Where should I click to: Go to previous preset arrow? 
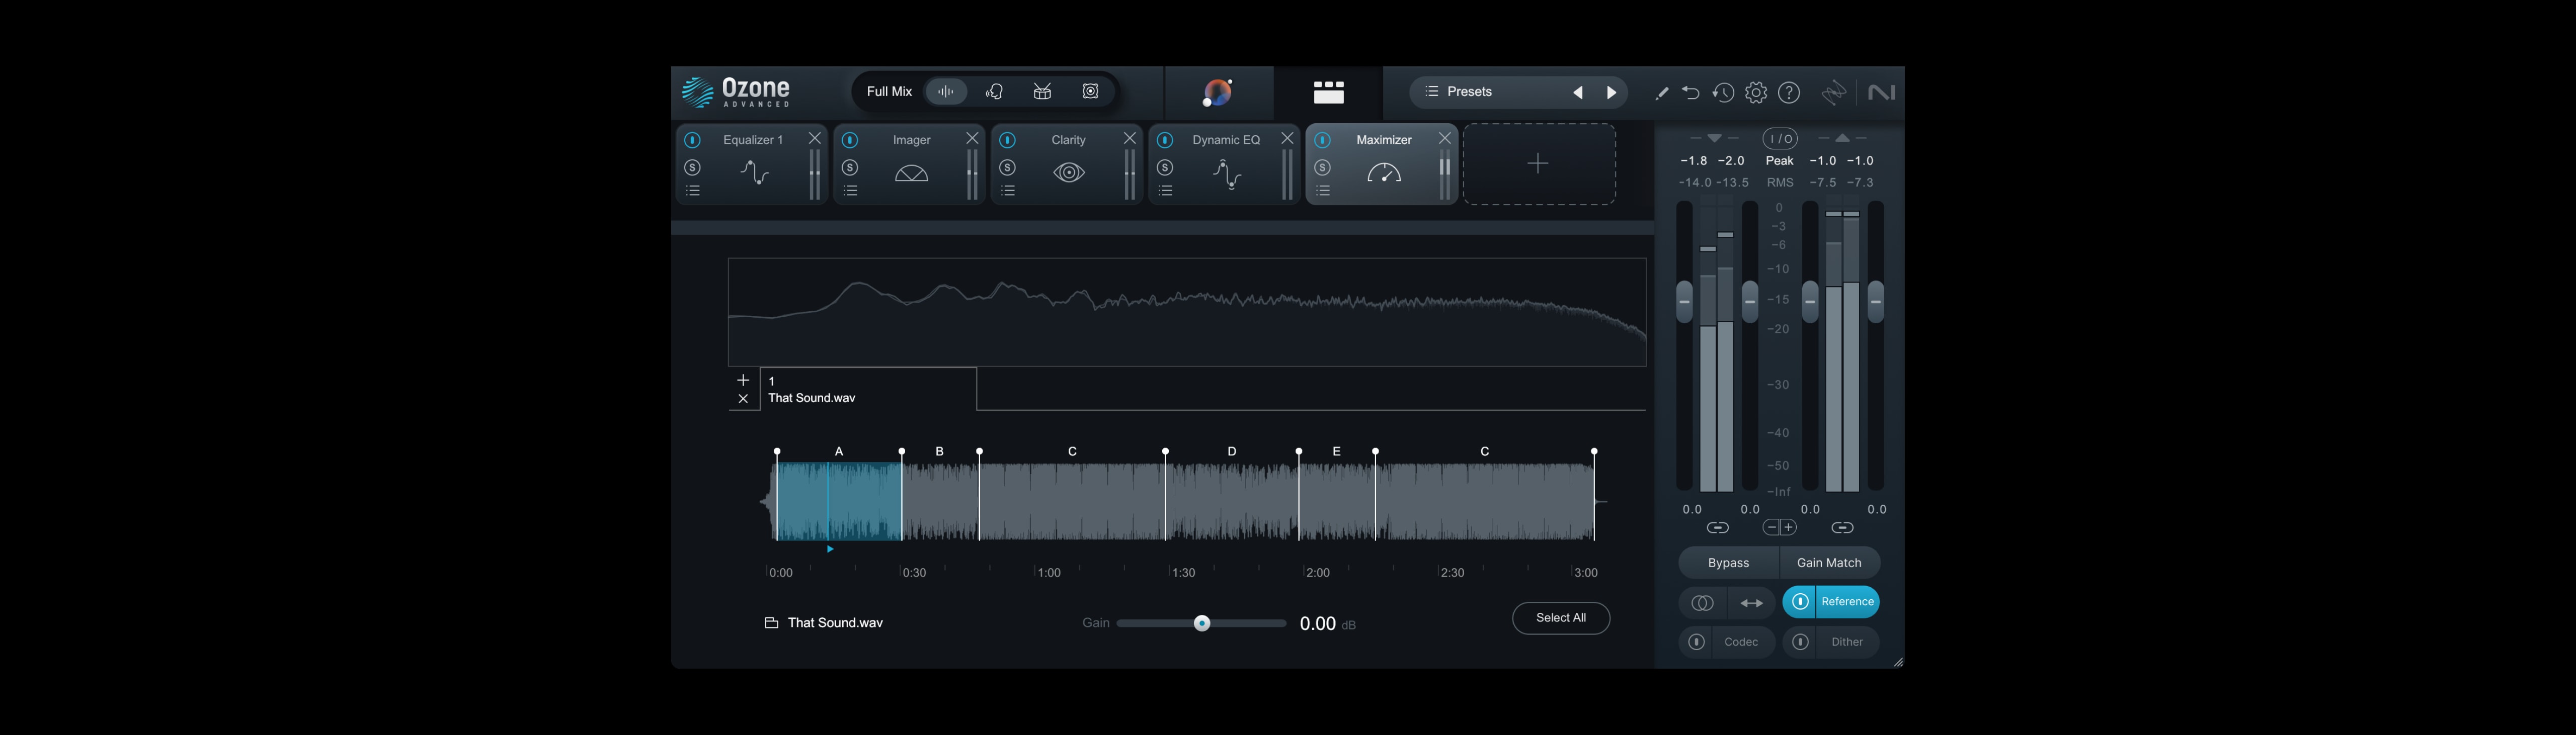click(x=1577, y=93)
